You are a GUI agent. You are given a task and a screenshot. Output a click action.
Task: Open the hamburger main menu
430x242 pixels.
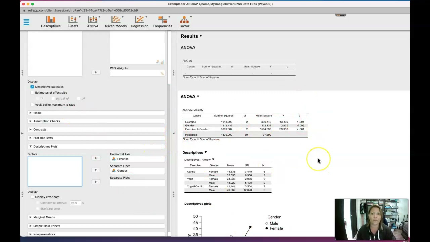pos(26,22)
